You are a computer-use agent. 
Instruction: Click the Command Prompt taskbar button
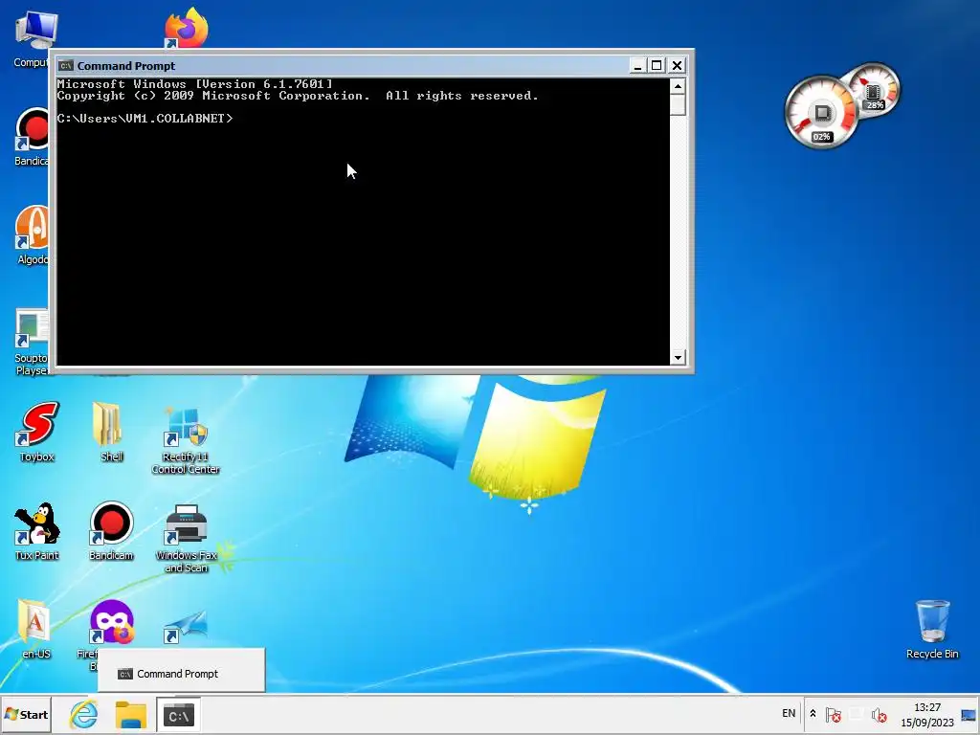(179, 714)
